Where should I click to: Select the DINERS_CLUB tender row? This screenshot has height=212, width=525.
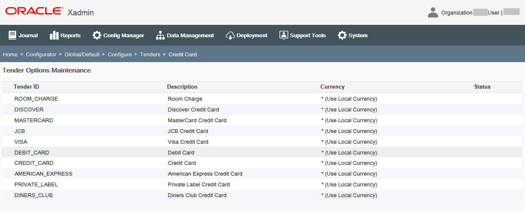pos(262,195)
